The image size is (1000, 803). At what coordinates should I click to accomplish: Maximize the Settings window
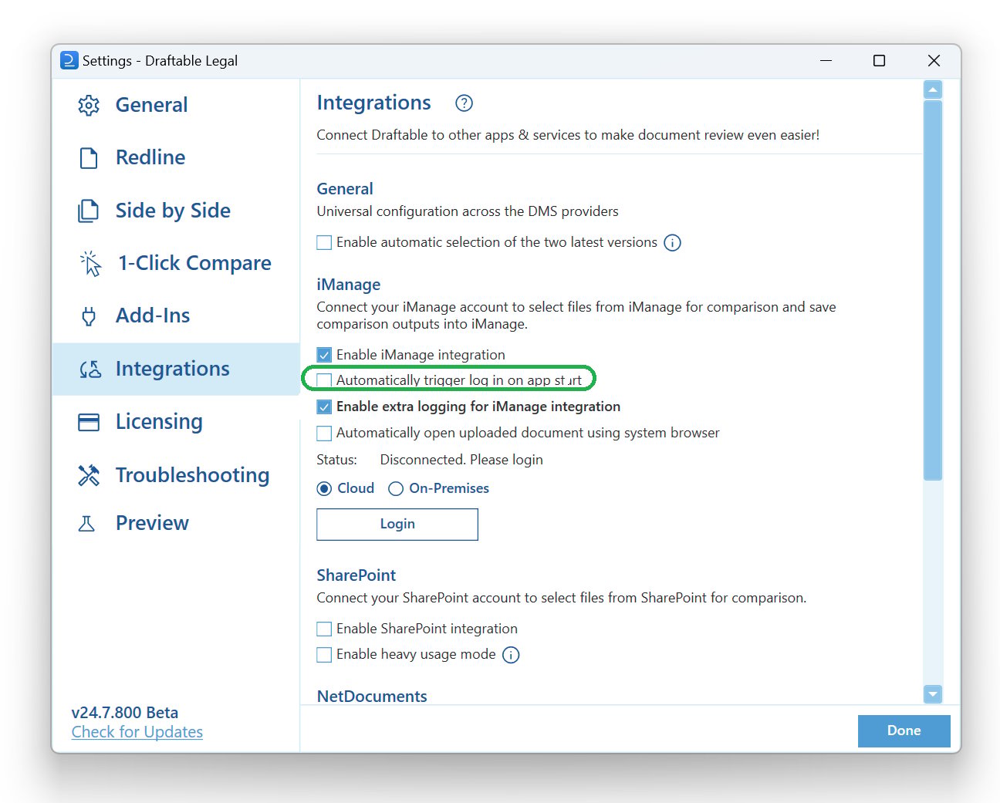[x=879, y=61]
